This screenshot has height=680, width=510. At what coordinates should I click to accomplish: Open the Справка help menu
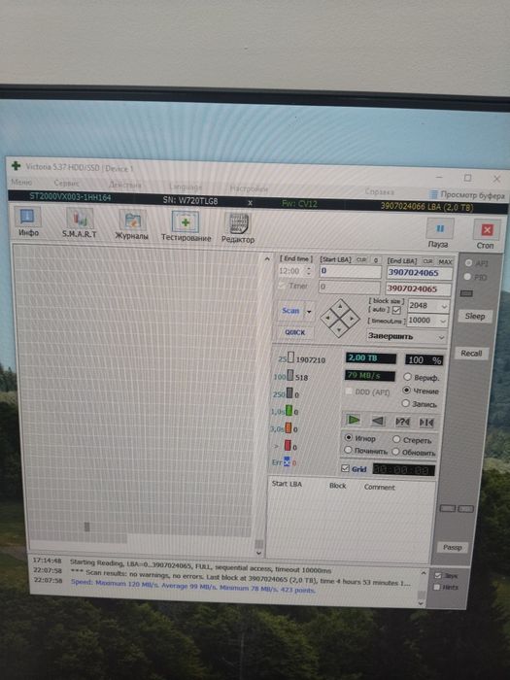click(x=380, y=191)
